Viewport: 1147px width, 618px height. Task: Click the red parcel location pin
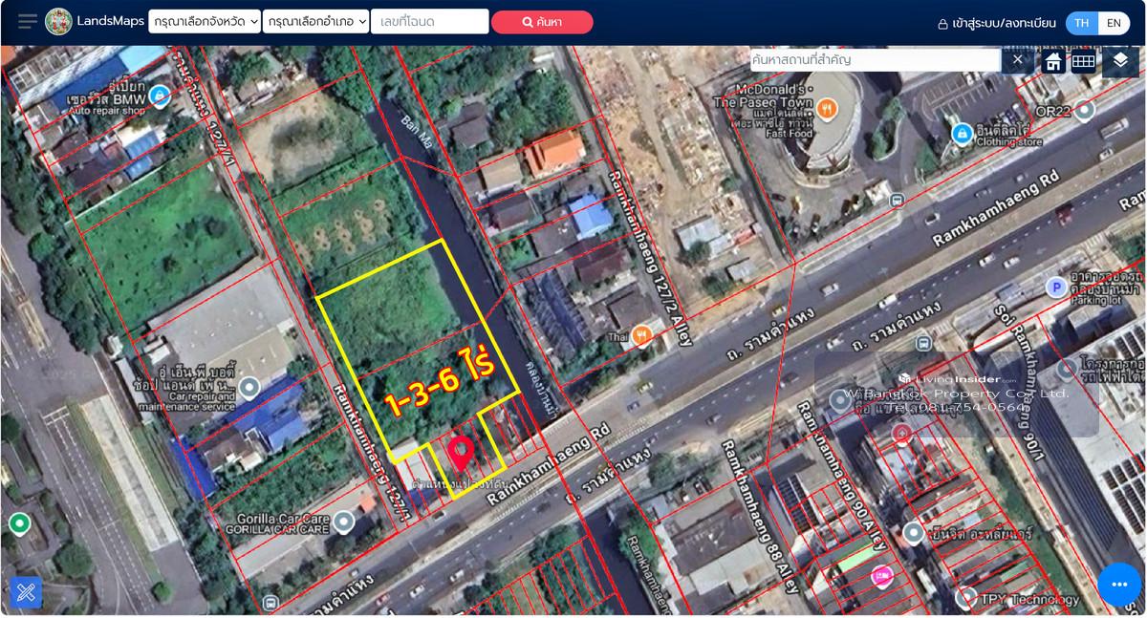462,452
